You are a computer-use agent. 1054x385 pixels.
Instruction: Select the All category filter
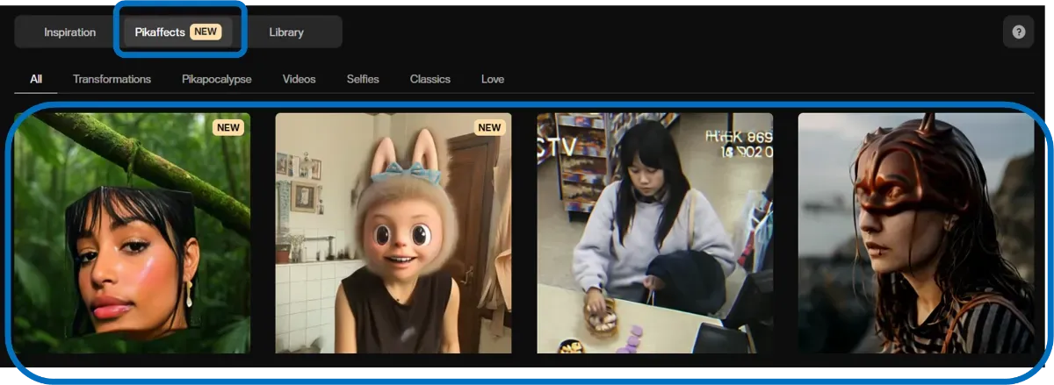point(36,79)
